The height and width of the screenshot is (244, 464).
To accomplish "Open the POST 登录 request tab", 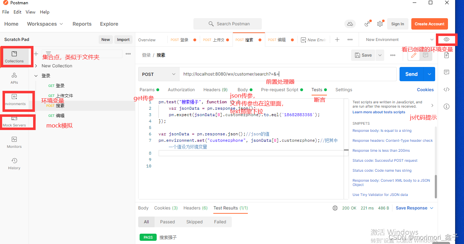I will click(183, 40).
